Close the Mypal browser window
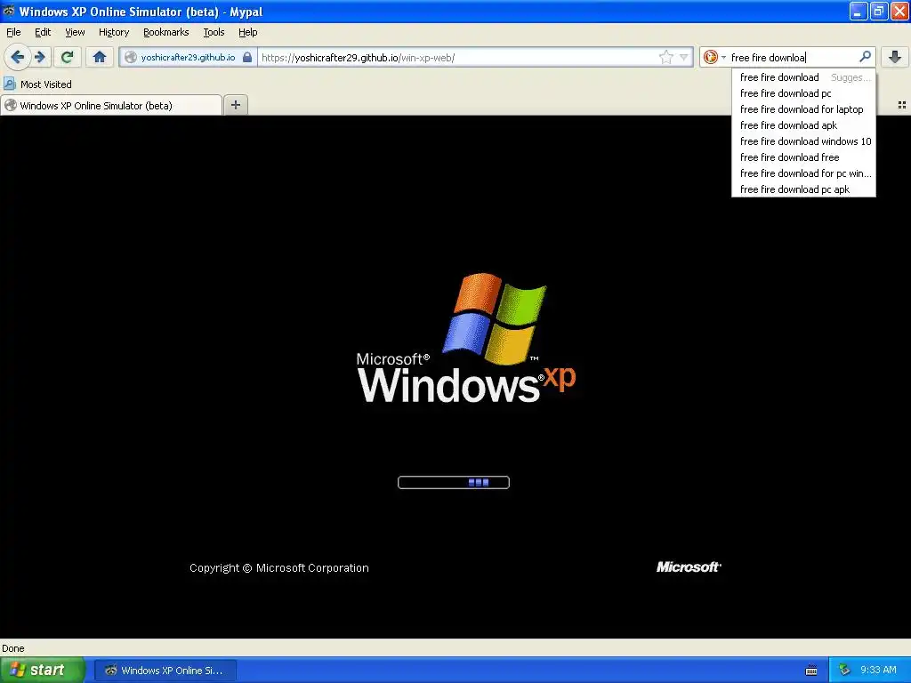Screen dimensions: 911x683 [x=899, y=11]
